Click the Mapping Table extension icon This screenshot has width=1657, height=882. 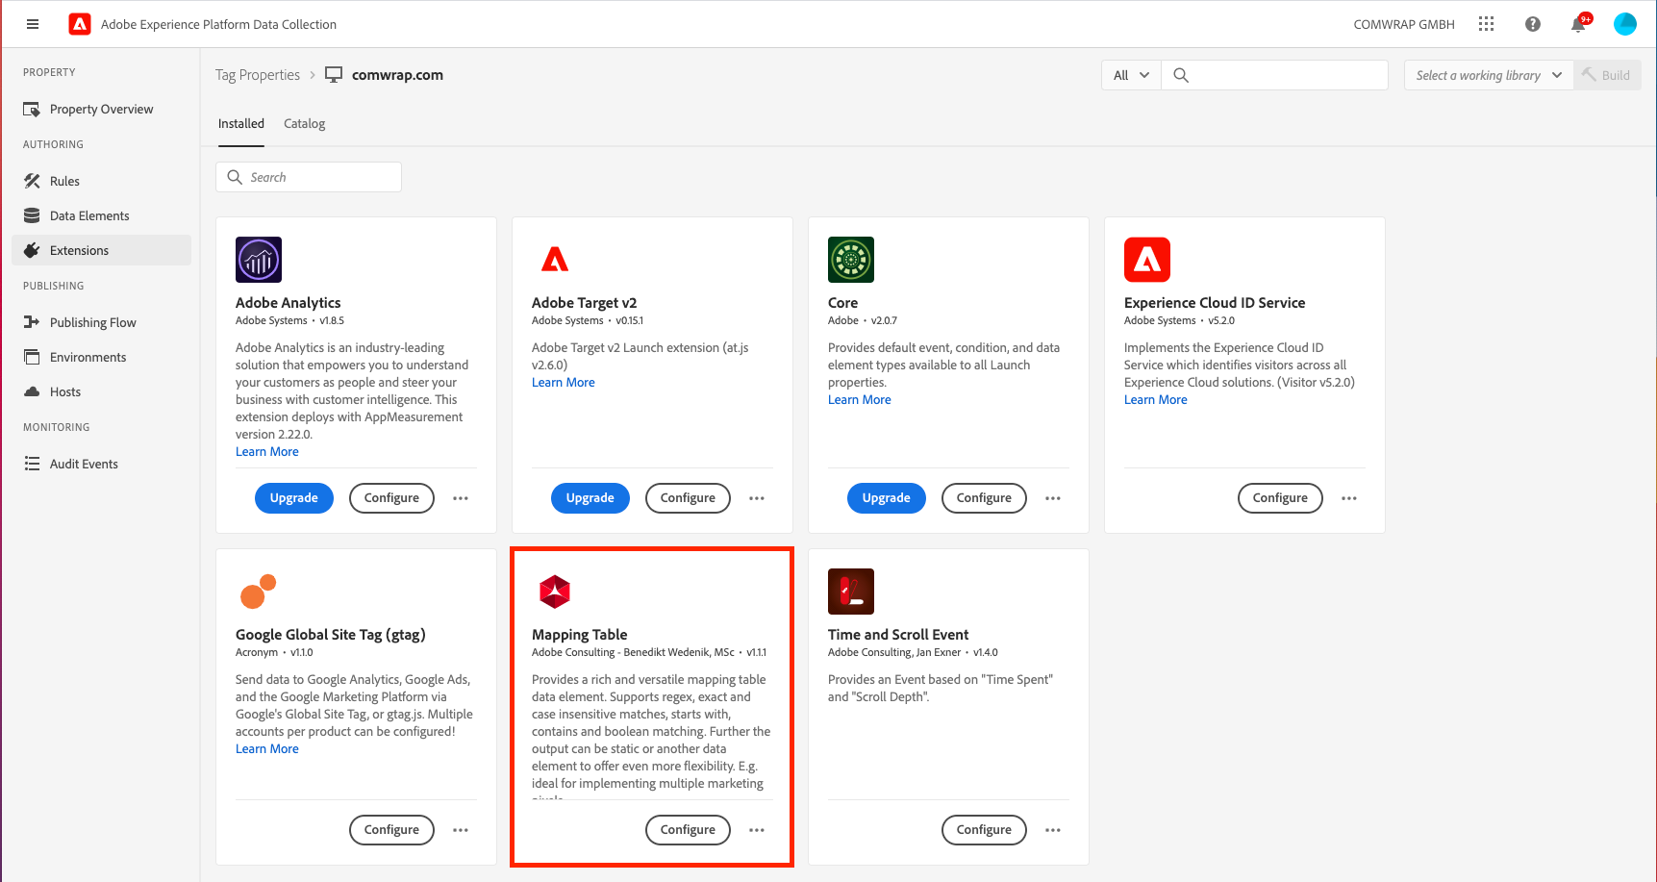[555, 592]
